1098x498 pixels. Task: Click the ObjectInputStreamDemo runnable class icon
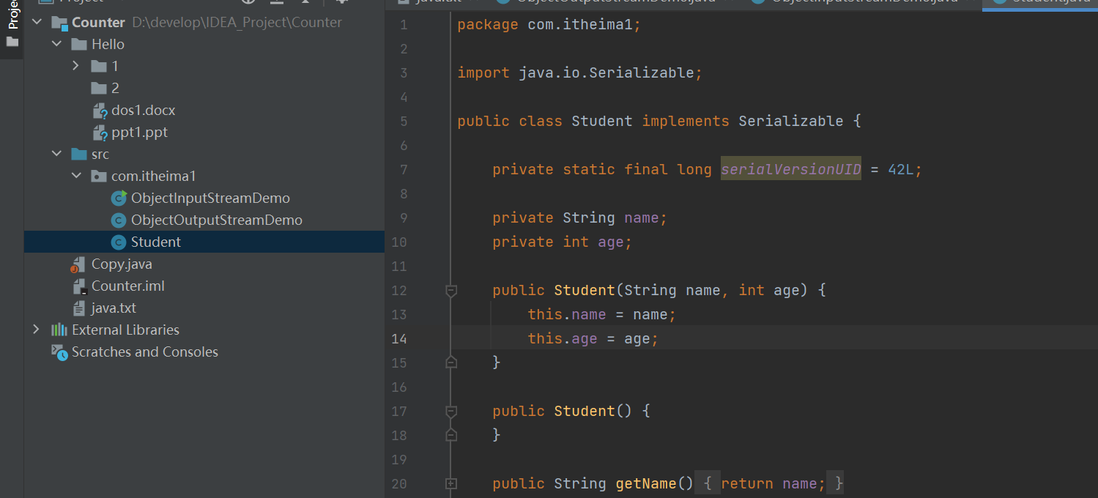[119, 198]
